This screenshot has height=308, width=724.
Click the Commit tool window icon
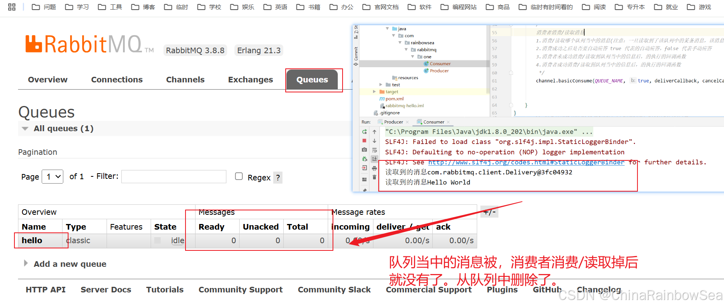(356, 64)
